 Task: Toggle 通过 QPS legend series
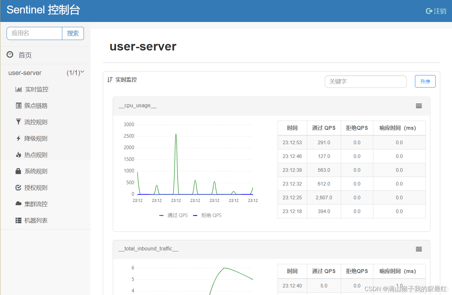coord(173,215)
